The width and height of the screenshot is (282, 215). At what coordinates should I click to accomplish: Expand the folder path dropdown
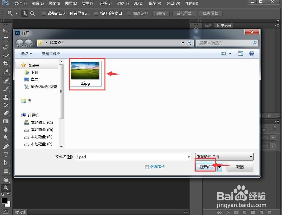(183, 43)
